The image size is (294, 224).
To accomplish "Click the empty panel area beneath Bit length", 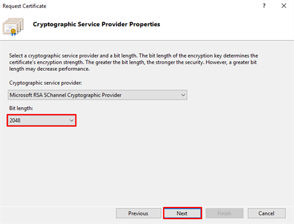I will pyautogui.click(x=147, y=167).
